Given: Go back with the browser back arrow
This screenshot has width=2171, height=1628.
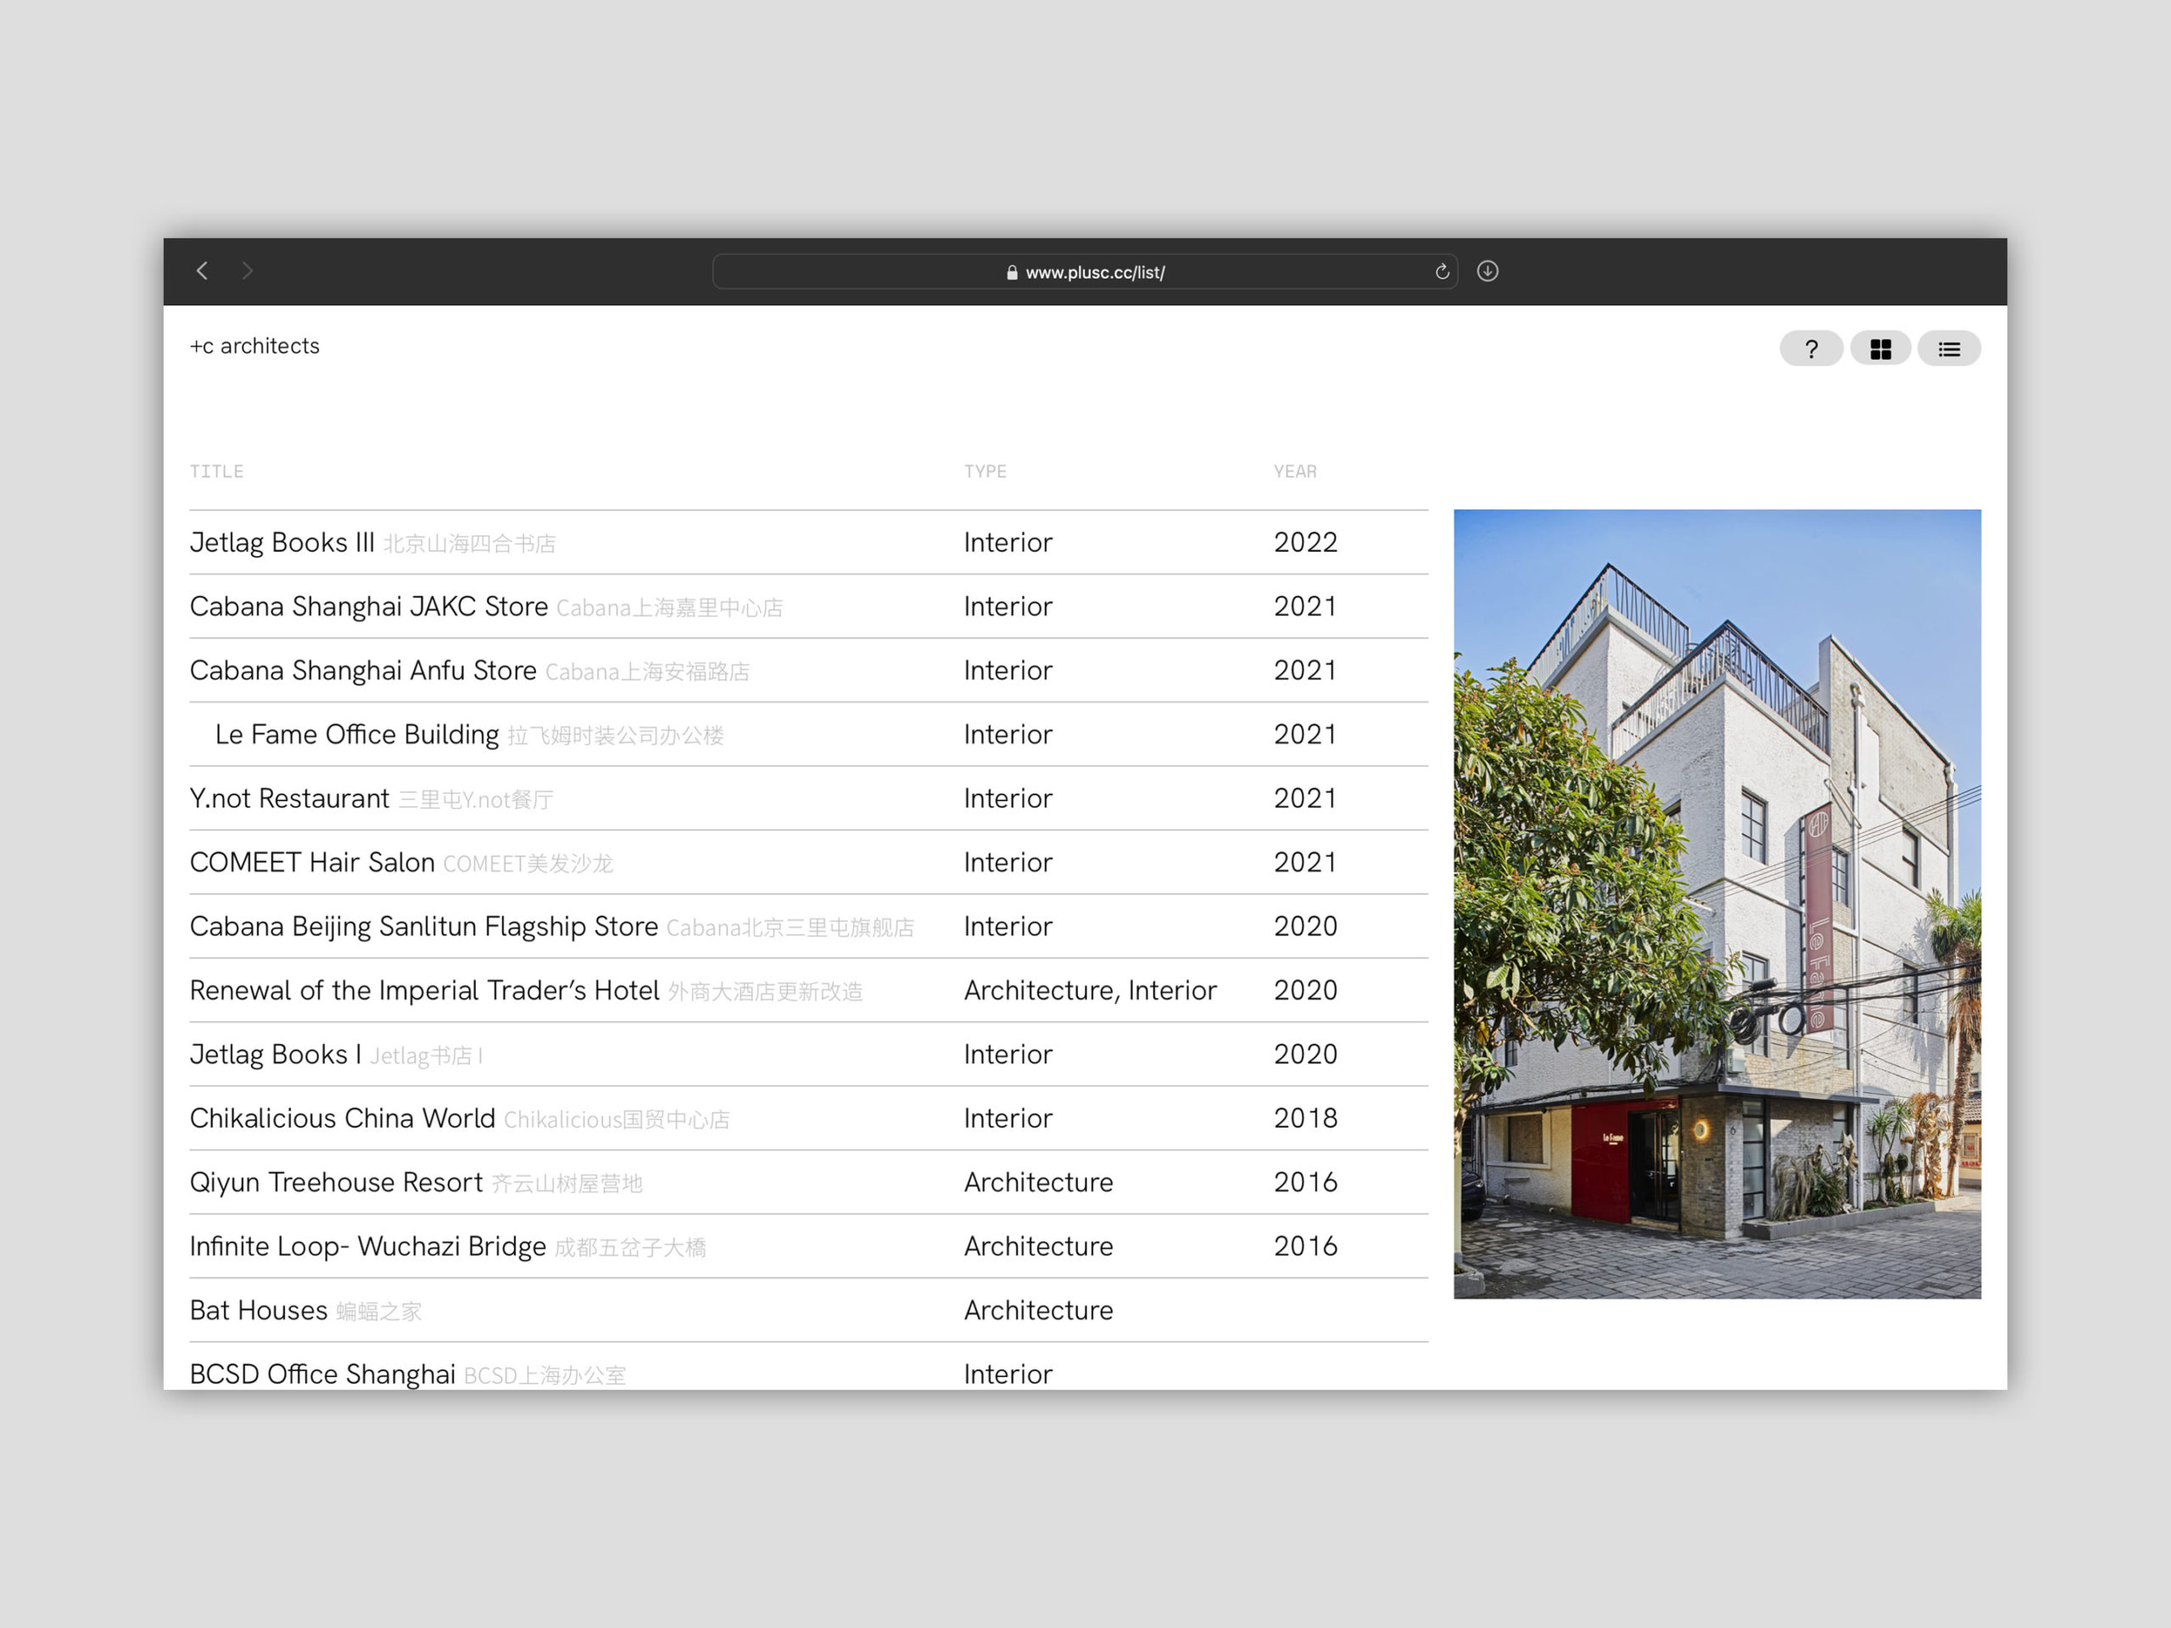Looking at the screenshot, I should pyautogui.click(x=202, y=270).
